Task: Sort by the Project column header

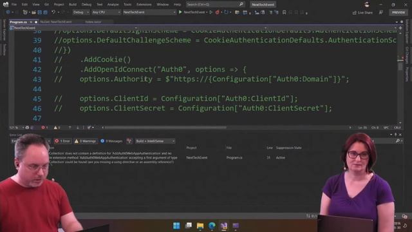Action: (191, 148)
